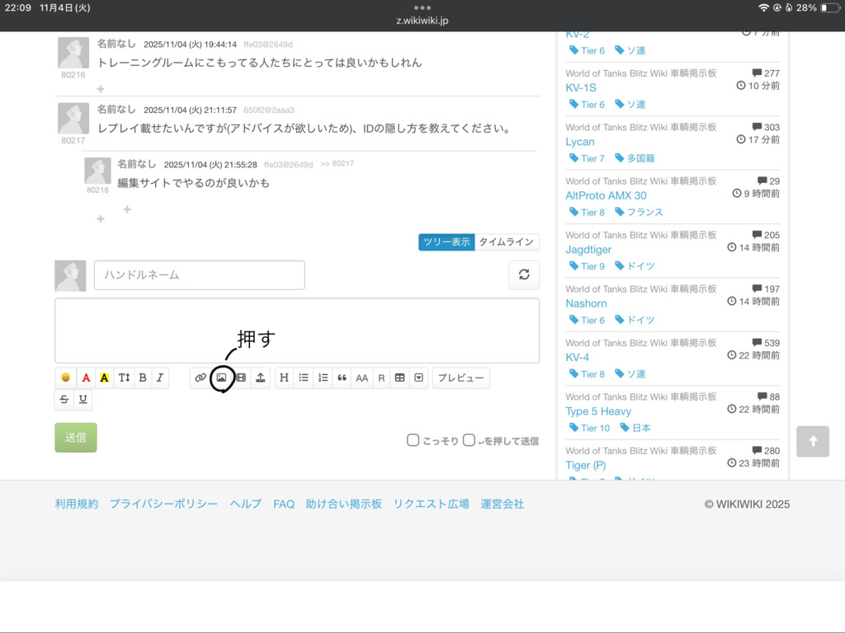Pick the red font color swatch
The image size is (845, 633).
click(86, 377)
